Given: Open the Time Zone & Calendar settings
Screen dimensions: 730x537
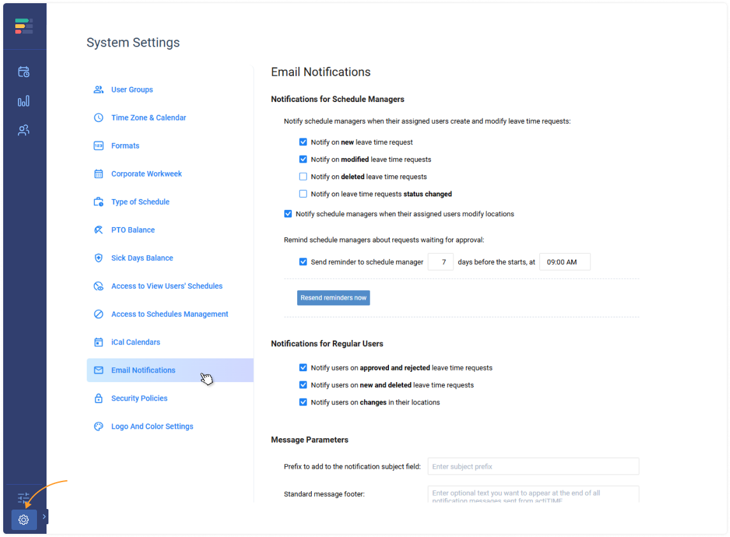Looking at the screenshot, I should (149, 118).
